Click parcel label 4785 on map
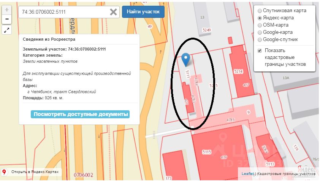This screenshot has height=181, width=320. (230, 120)
